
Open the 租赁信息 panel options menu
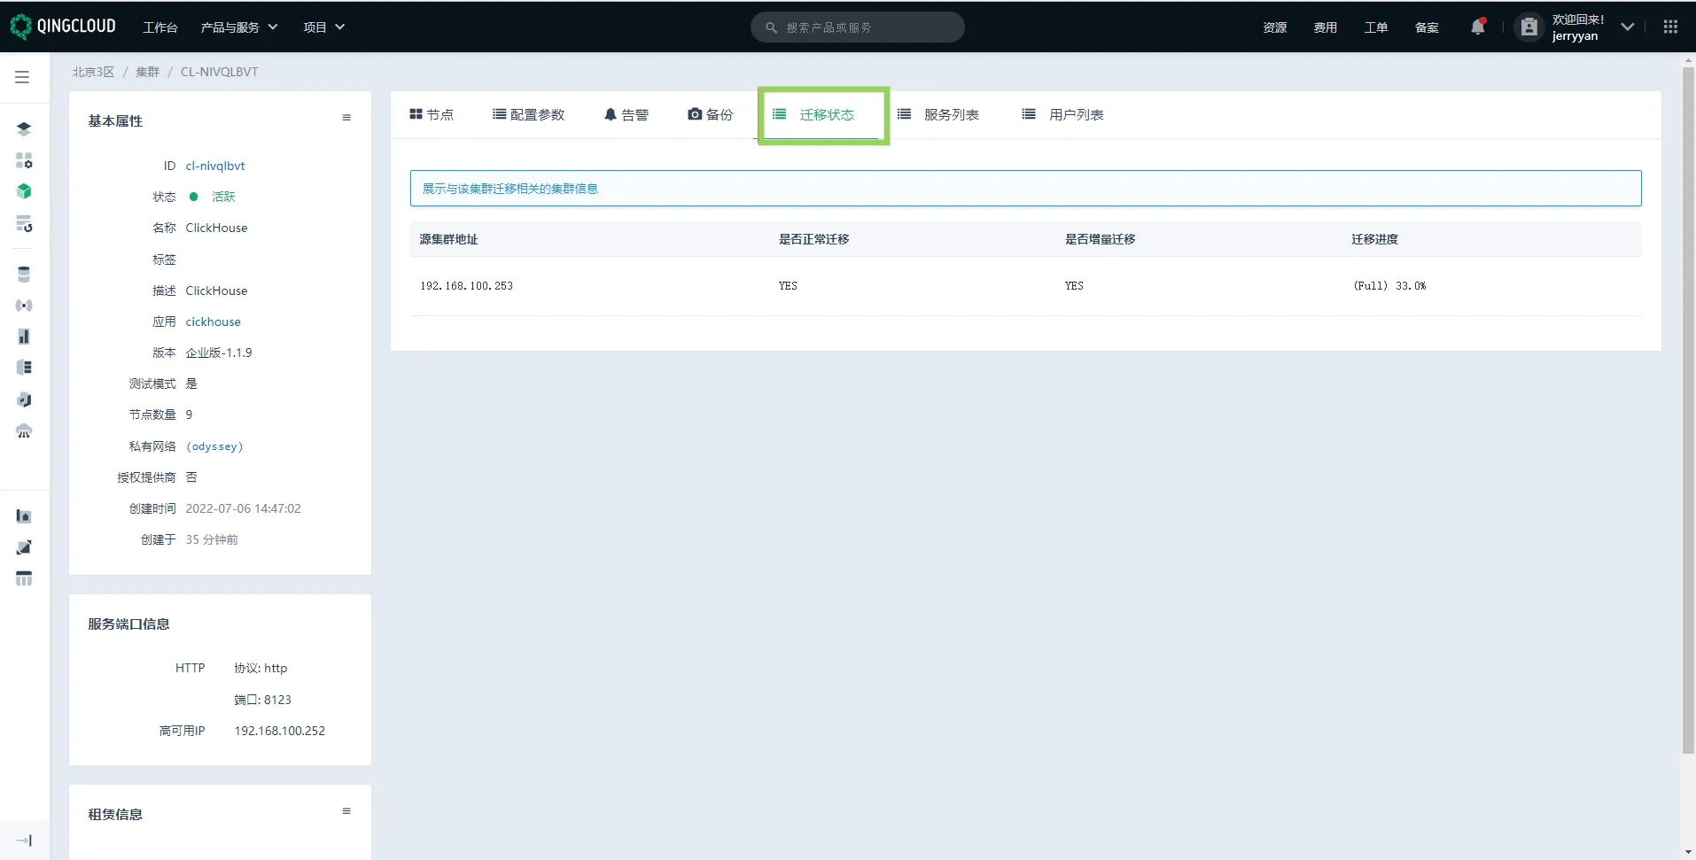(x=346, y=811)
